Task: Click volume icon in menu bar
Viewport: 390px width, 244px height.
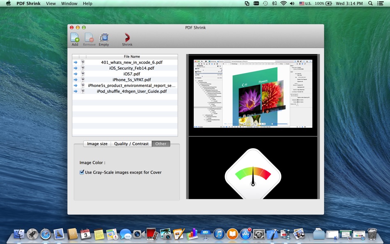Action: tap(292, 3)
